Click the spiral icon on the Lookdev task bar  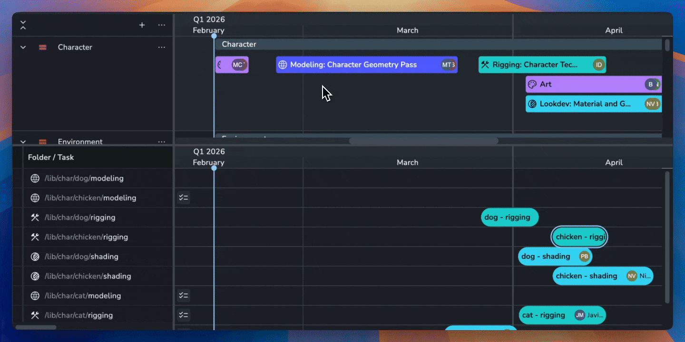pyautogui.click(x=532, y=104)
